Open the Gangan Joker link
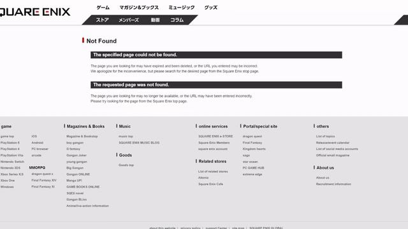The image size is (408, 229). 76,155
